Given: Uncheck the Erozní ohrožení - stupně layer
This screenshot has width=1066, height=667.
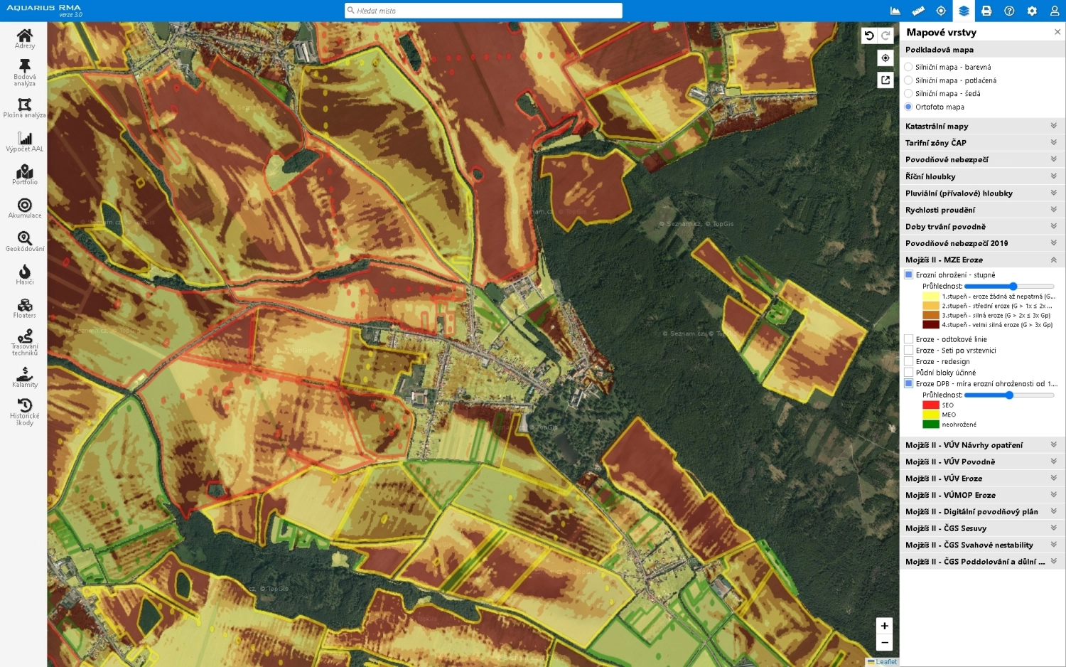Looking at the screenshot, I should (x=908, y=274).
